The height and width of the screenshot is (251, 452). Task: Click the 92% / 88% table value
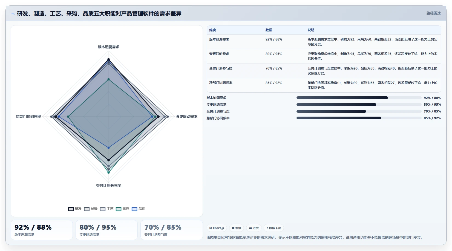(273, 39)
